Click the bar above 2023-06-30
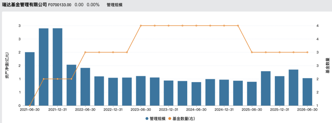The height and width of the screenshot is (123, 332). [141, 91]
